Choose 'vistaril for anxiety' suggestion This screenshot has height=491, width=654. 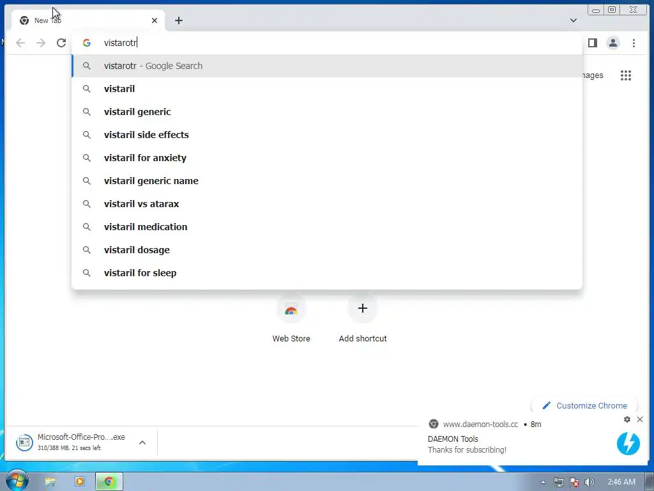pos(327,158)
